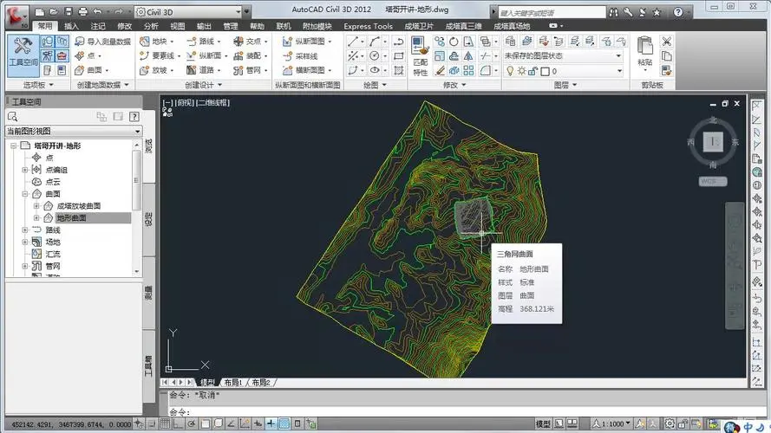771x433 pixels.
Task: Toggle the layer sun freeze icon
Action: [x=523, y=69]
